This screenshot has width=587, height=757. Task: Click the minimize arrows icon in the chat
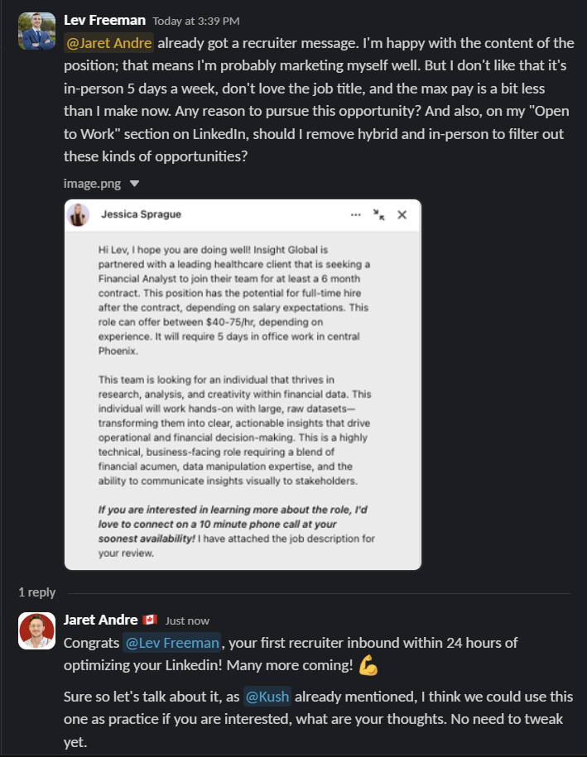tap(379, 215)
